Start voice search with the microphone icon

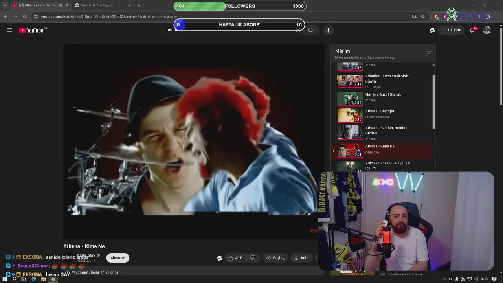pyautogui.click(x=329, y=30)
